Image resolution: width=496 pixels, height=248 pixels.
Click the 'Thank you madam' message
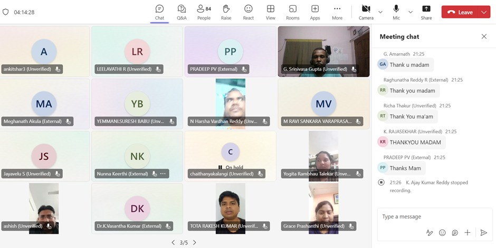[x=412, y=91]
